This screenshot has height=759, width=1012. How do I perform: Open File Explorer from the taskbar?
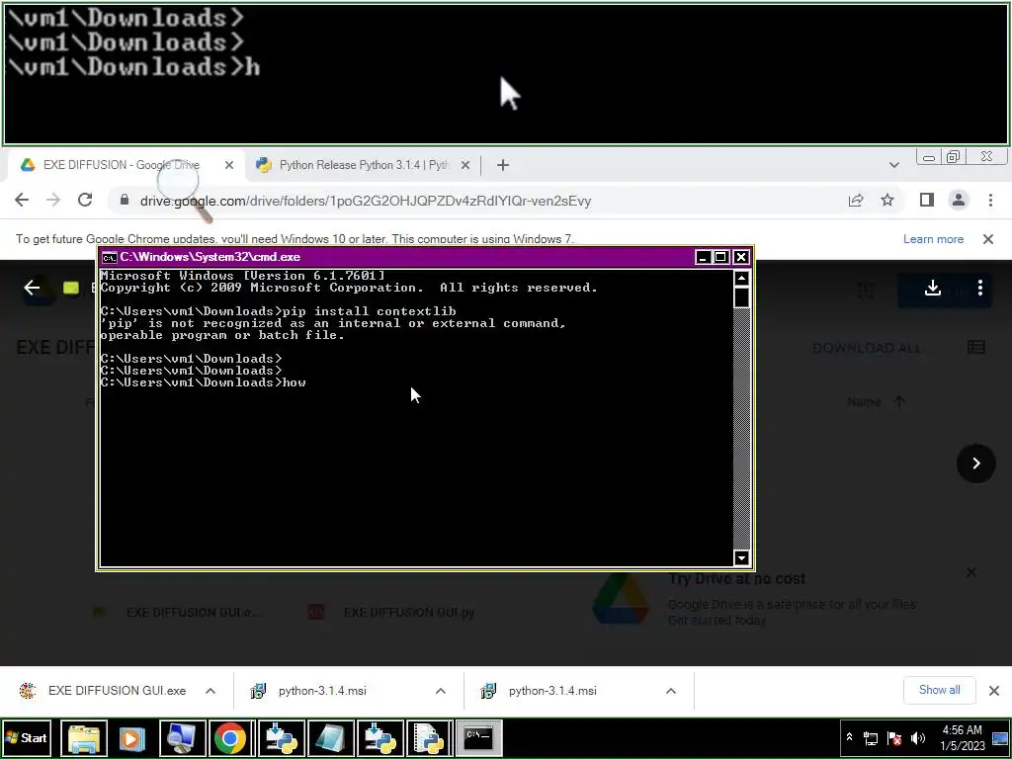[84, 738]
